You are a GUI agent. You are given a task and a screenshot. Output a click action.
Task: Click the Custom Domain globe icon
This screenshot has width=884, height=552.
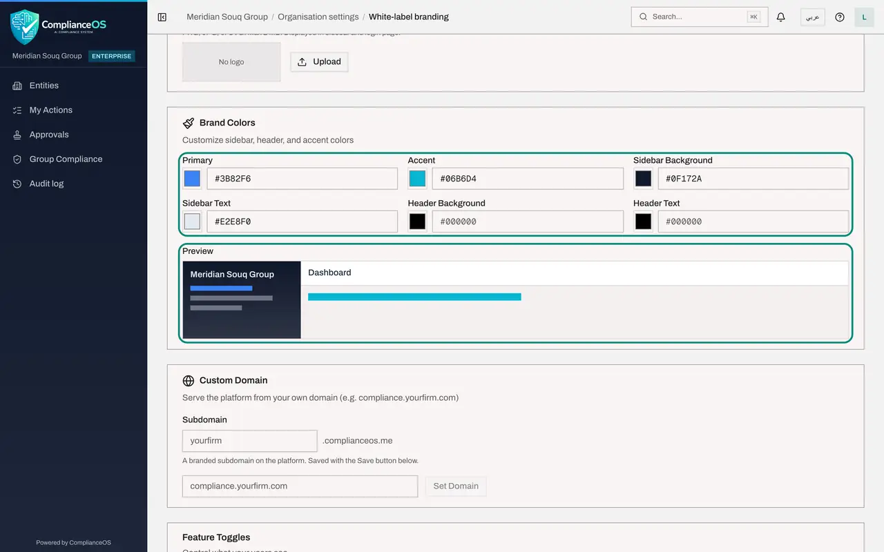click(189, 381)
